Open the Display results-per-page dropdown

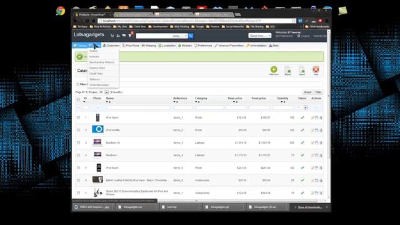[107, 92]
